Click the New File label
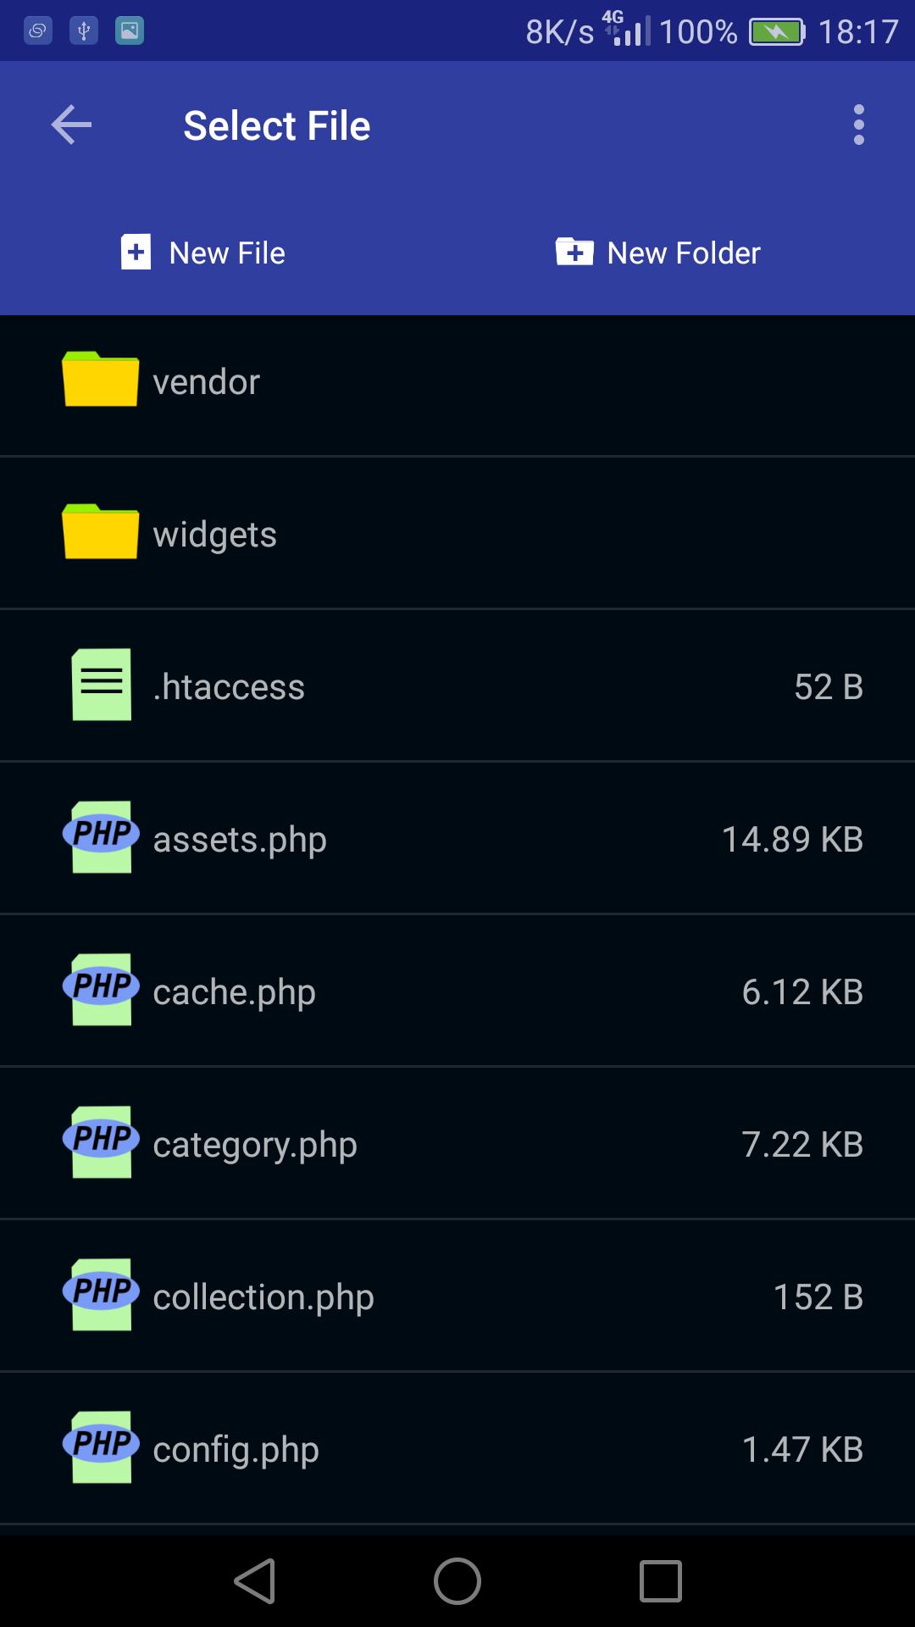This screenshot has height=1627, width=915. click(x=227, y=253)
